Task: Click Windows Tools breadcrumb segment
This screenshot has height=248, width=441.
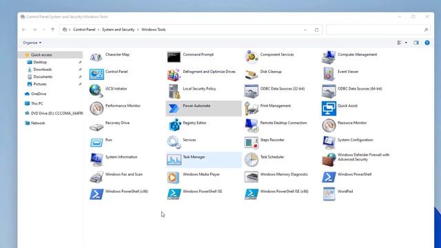Action: point(153,30)
